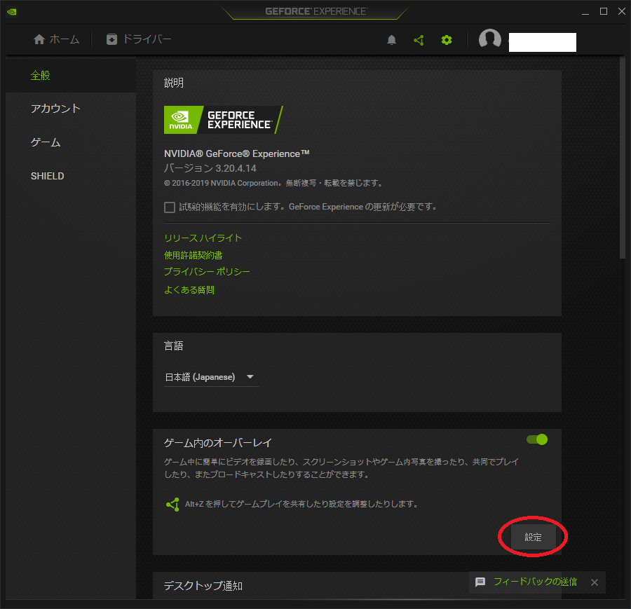Select 全般 in the sidebar
The height and width of the screenshot is (609, 631).
coord(71,75)
